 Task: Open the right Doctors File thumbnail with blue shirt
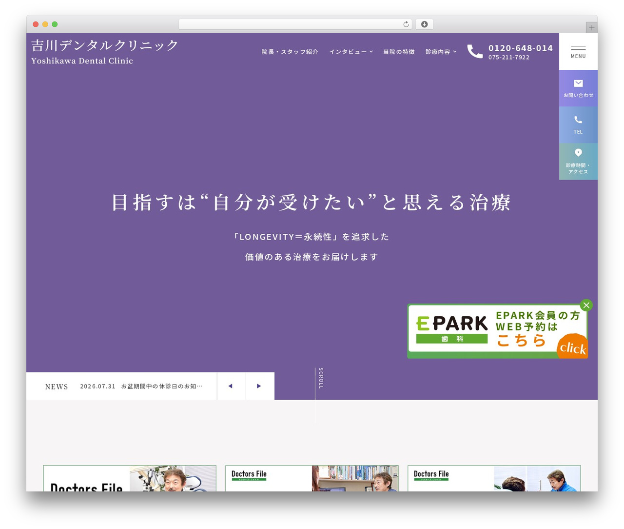(494, 478)
